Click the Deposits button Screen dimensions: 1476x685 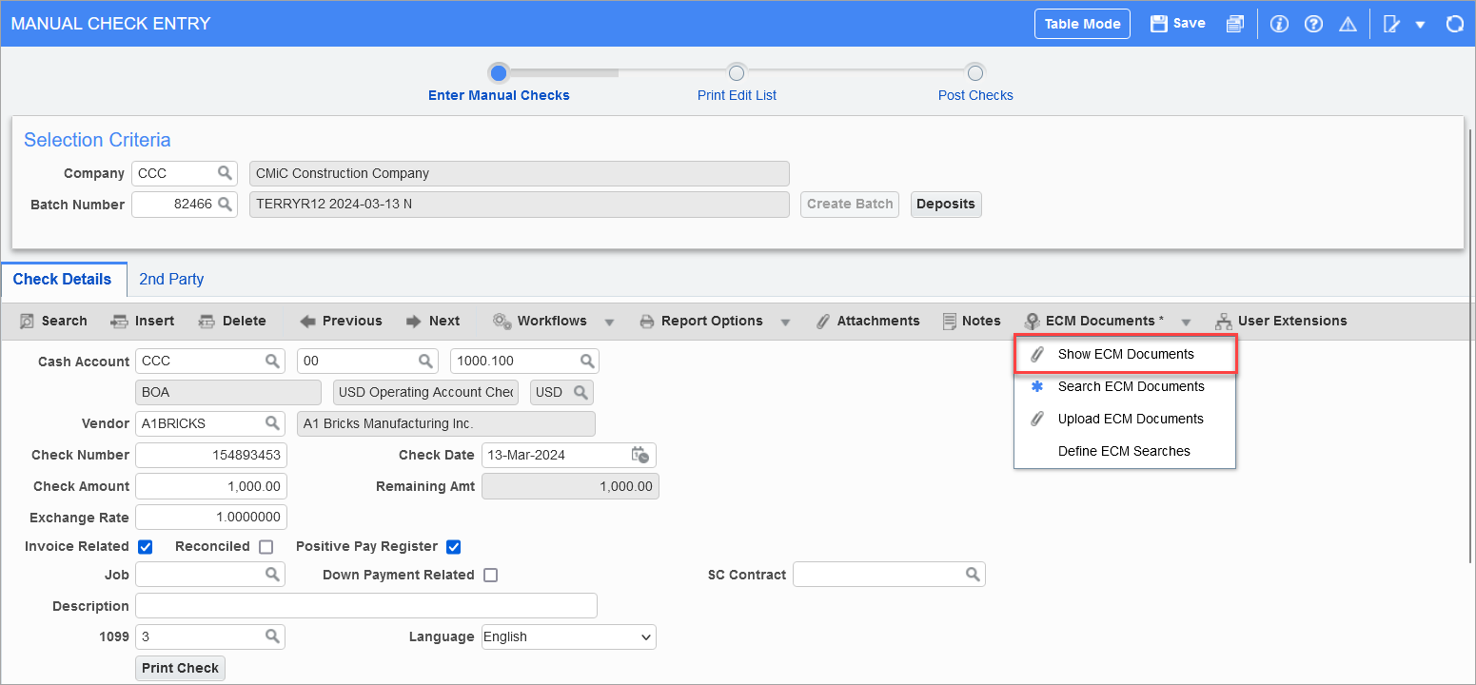coord(946,204)
